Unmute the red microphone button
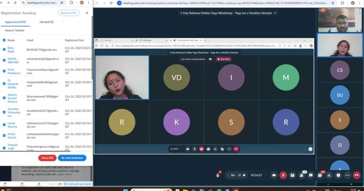The image size is (364, 191). [283, 175]
